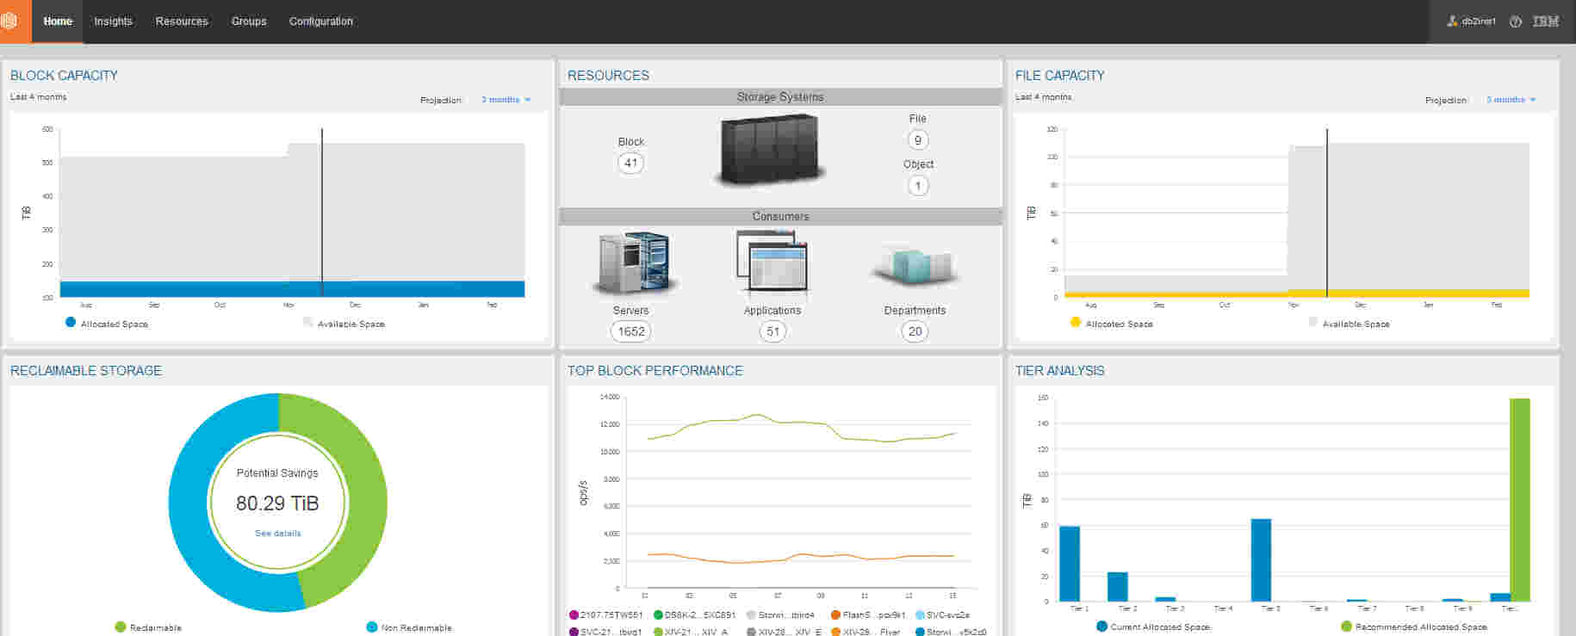Click the Tier 2 blue bar
1576x636 pixels.
point(1118,586)
